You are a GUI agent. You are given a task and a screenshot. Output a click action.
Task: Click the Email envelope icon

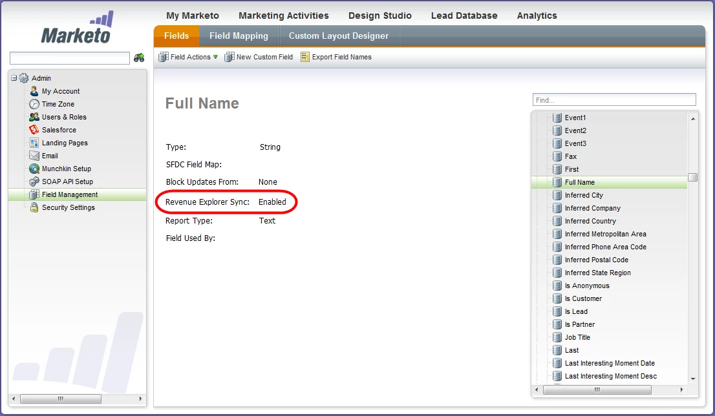tap(34, 156)
